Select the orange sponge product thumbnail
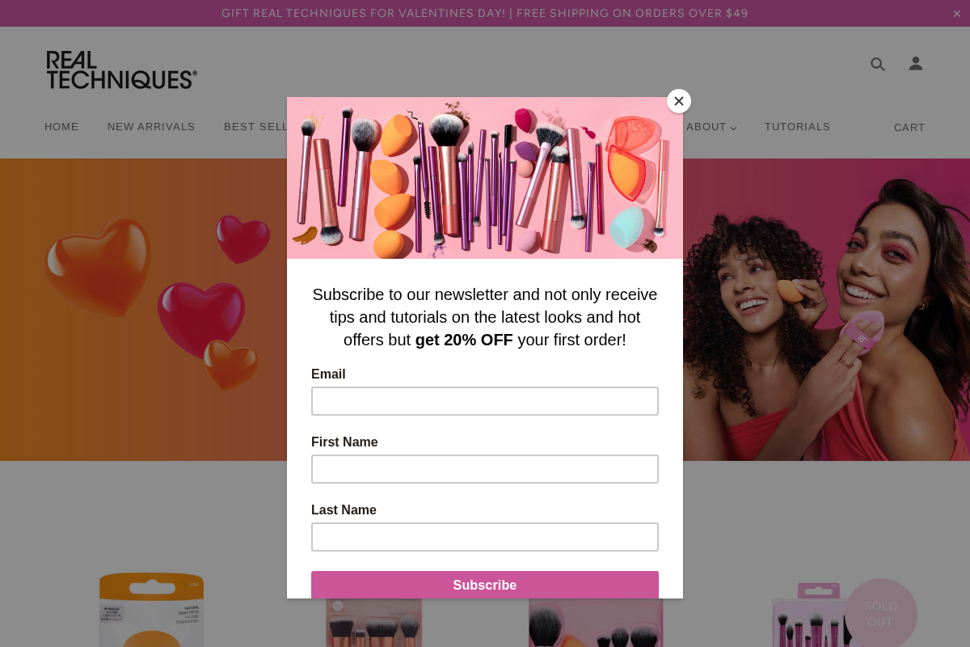Screen dimensions: 970x647 [151, 609]
